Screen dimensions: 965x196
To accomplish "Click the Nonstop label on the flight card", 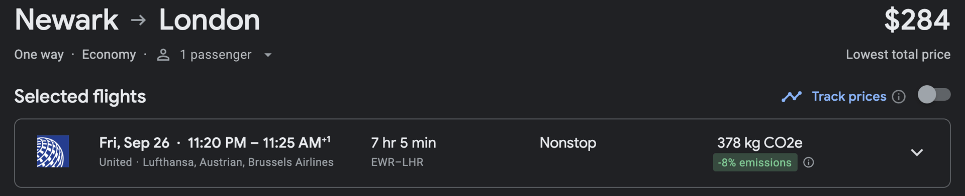I will tap(568, 143).
